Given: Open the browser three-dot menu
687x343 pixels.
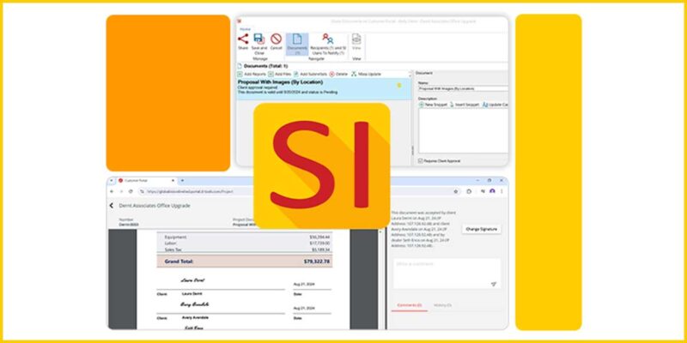Looking at the screenshot, I should pyautogui.click(x=502, y=191).
